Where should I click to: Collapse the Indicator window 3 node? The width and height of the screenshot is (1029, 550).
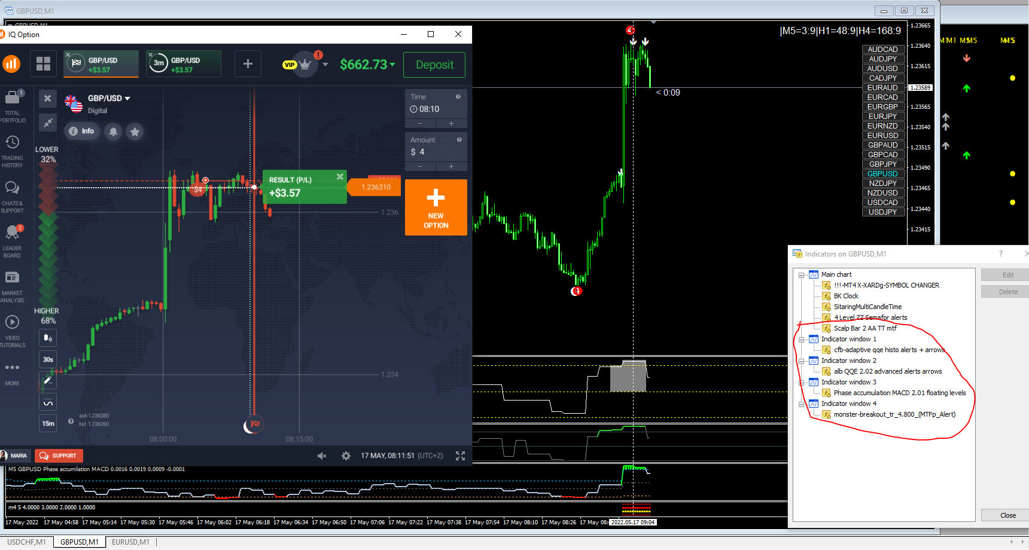pos(802,383)
